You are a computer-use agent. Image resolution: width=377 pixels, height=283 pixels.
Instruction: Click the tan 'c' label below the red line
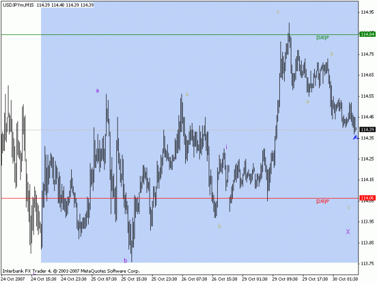[x=349, y=207]
